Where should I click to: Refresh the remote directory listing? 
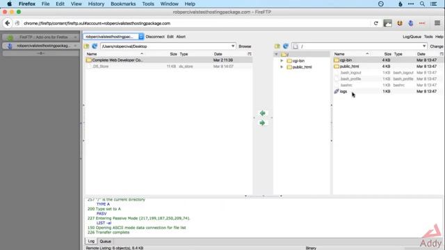(x=286, y=47)
